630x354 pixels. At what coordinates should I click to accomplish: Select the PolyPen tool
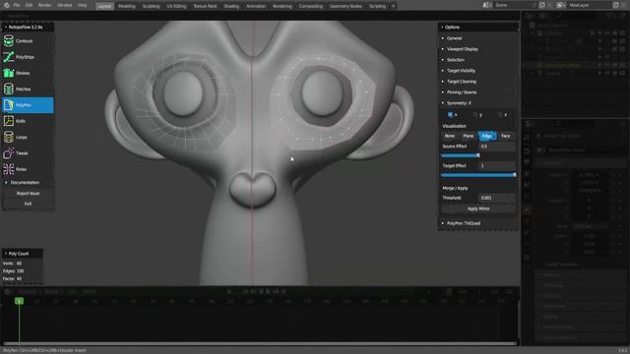point(28,105)
